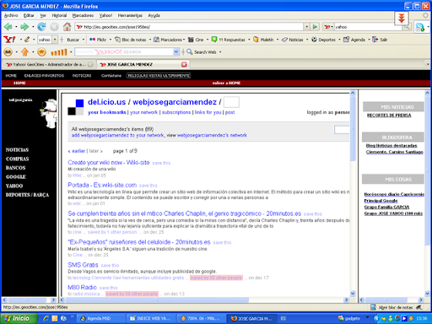Open the Deportes toolbar icon

click(x=323, y=40)
